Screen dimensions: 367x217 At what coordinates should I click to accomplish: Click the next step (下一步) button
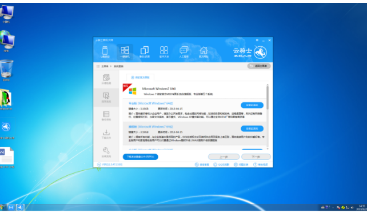tap(256, 156)
